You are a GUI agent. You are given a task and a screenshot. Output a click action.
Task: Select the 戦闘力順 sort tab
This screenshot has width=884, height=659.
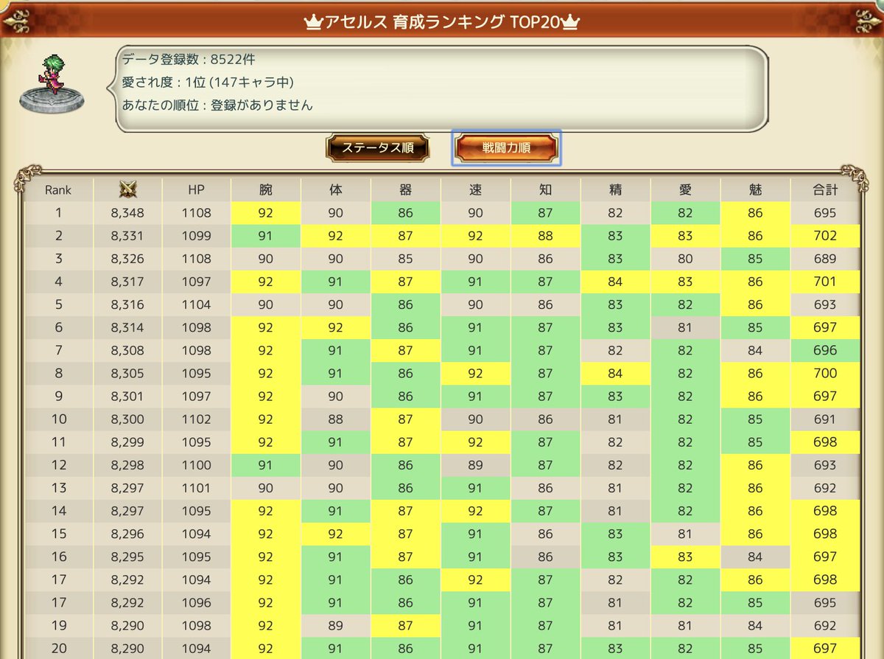tap(506, 147)
